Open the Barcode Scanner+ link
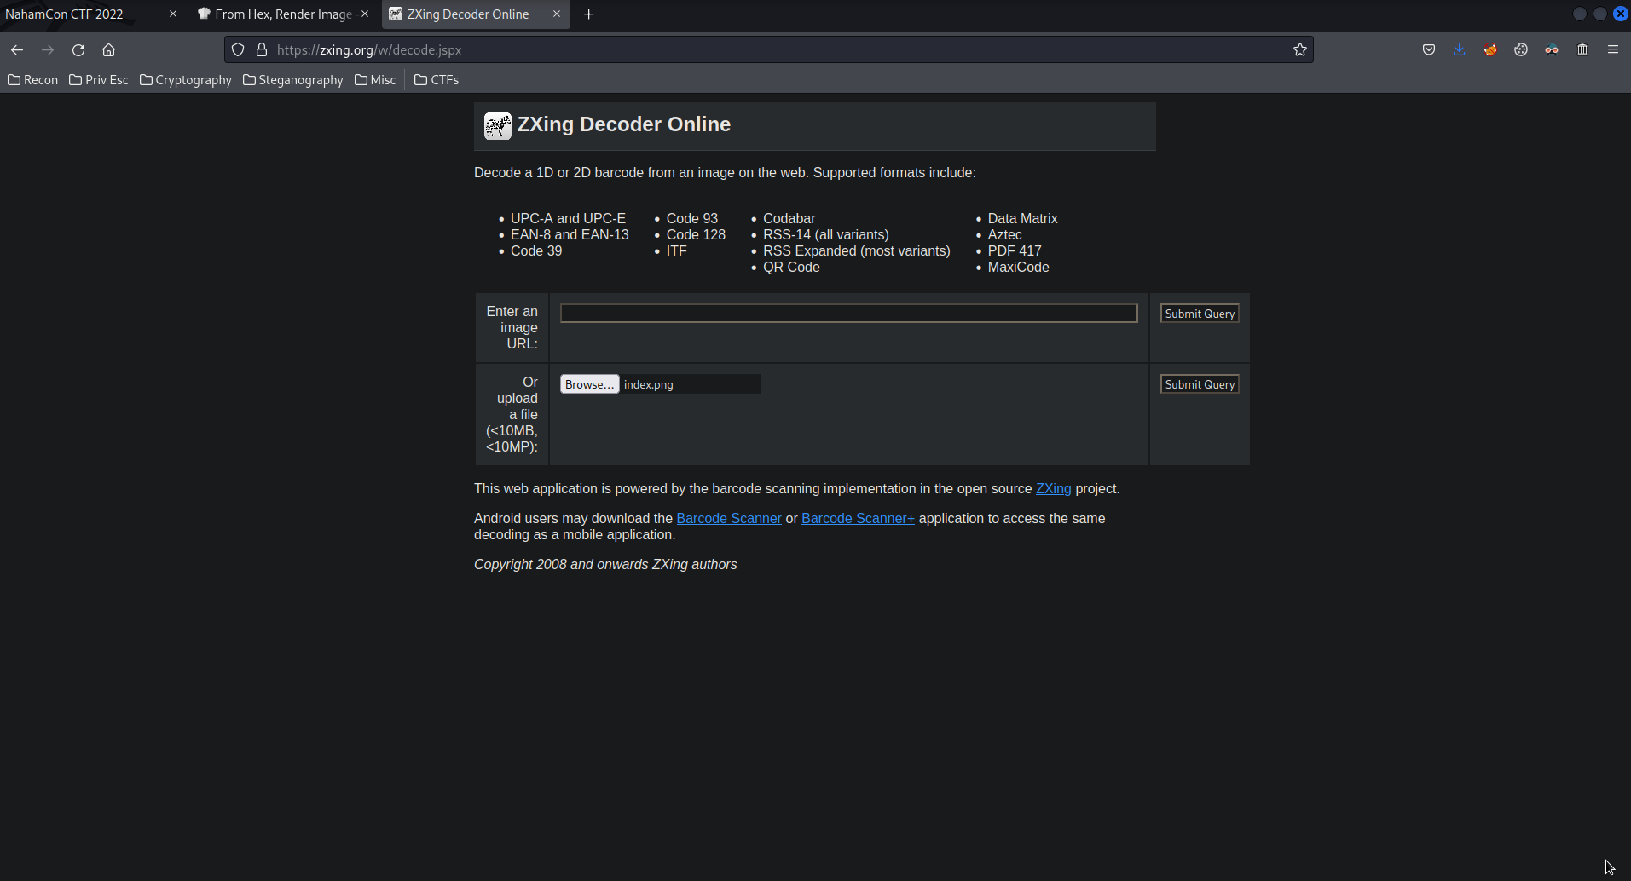Screen dimensions: 1631x881 (x=858, y=519)
